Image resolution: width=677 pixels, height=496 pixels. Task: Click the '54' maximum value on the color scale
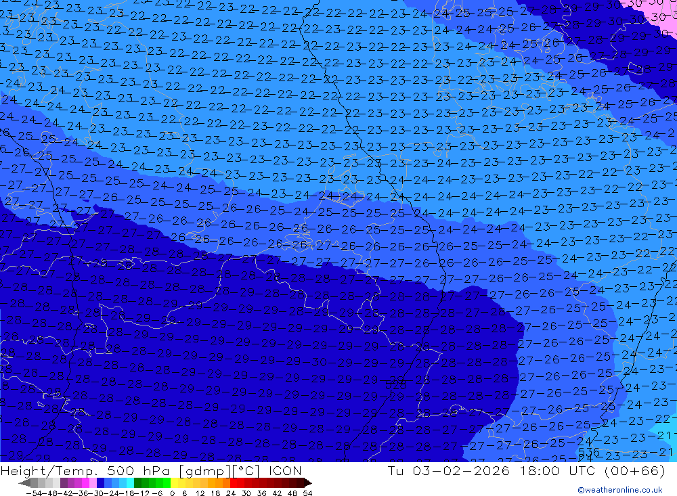click(307, 493)
